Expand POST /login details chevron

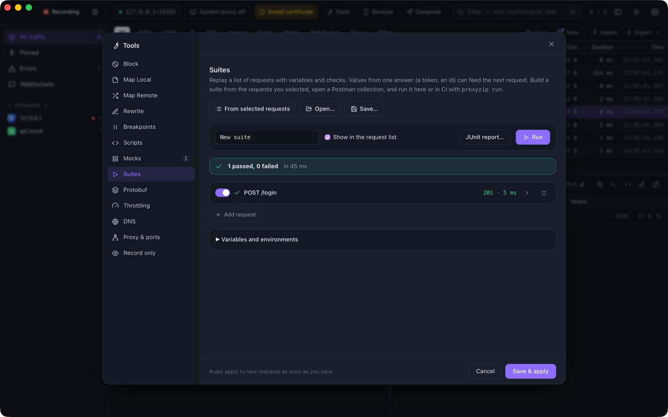click(527, 193)
